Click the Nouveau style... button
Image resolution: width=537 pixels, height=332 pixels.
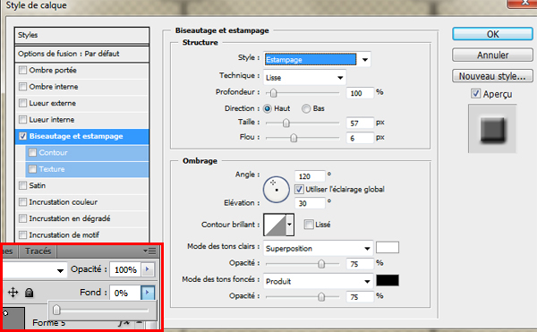[492, 76]
